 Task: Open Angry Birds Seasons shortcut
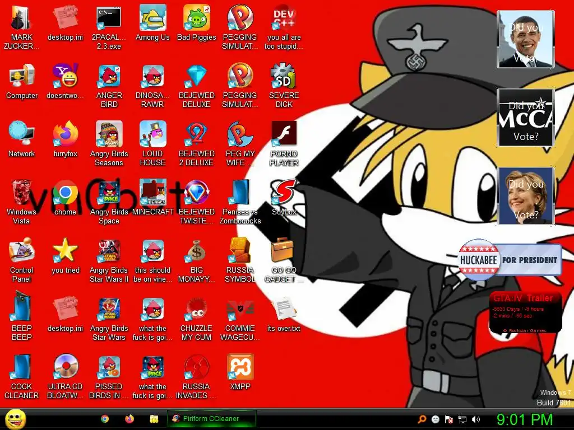(109, 144)
